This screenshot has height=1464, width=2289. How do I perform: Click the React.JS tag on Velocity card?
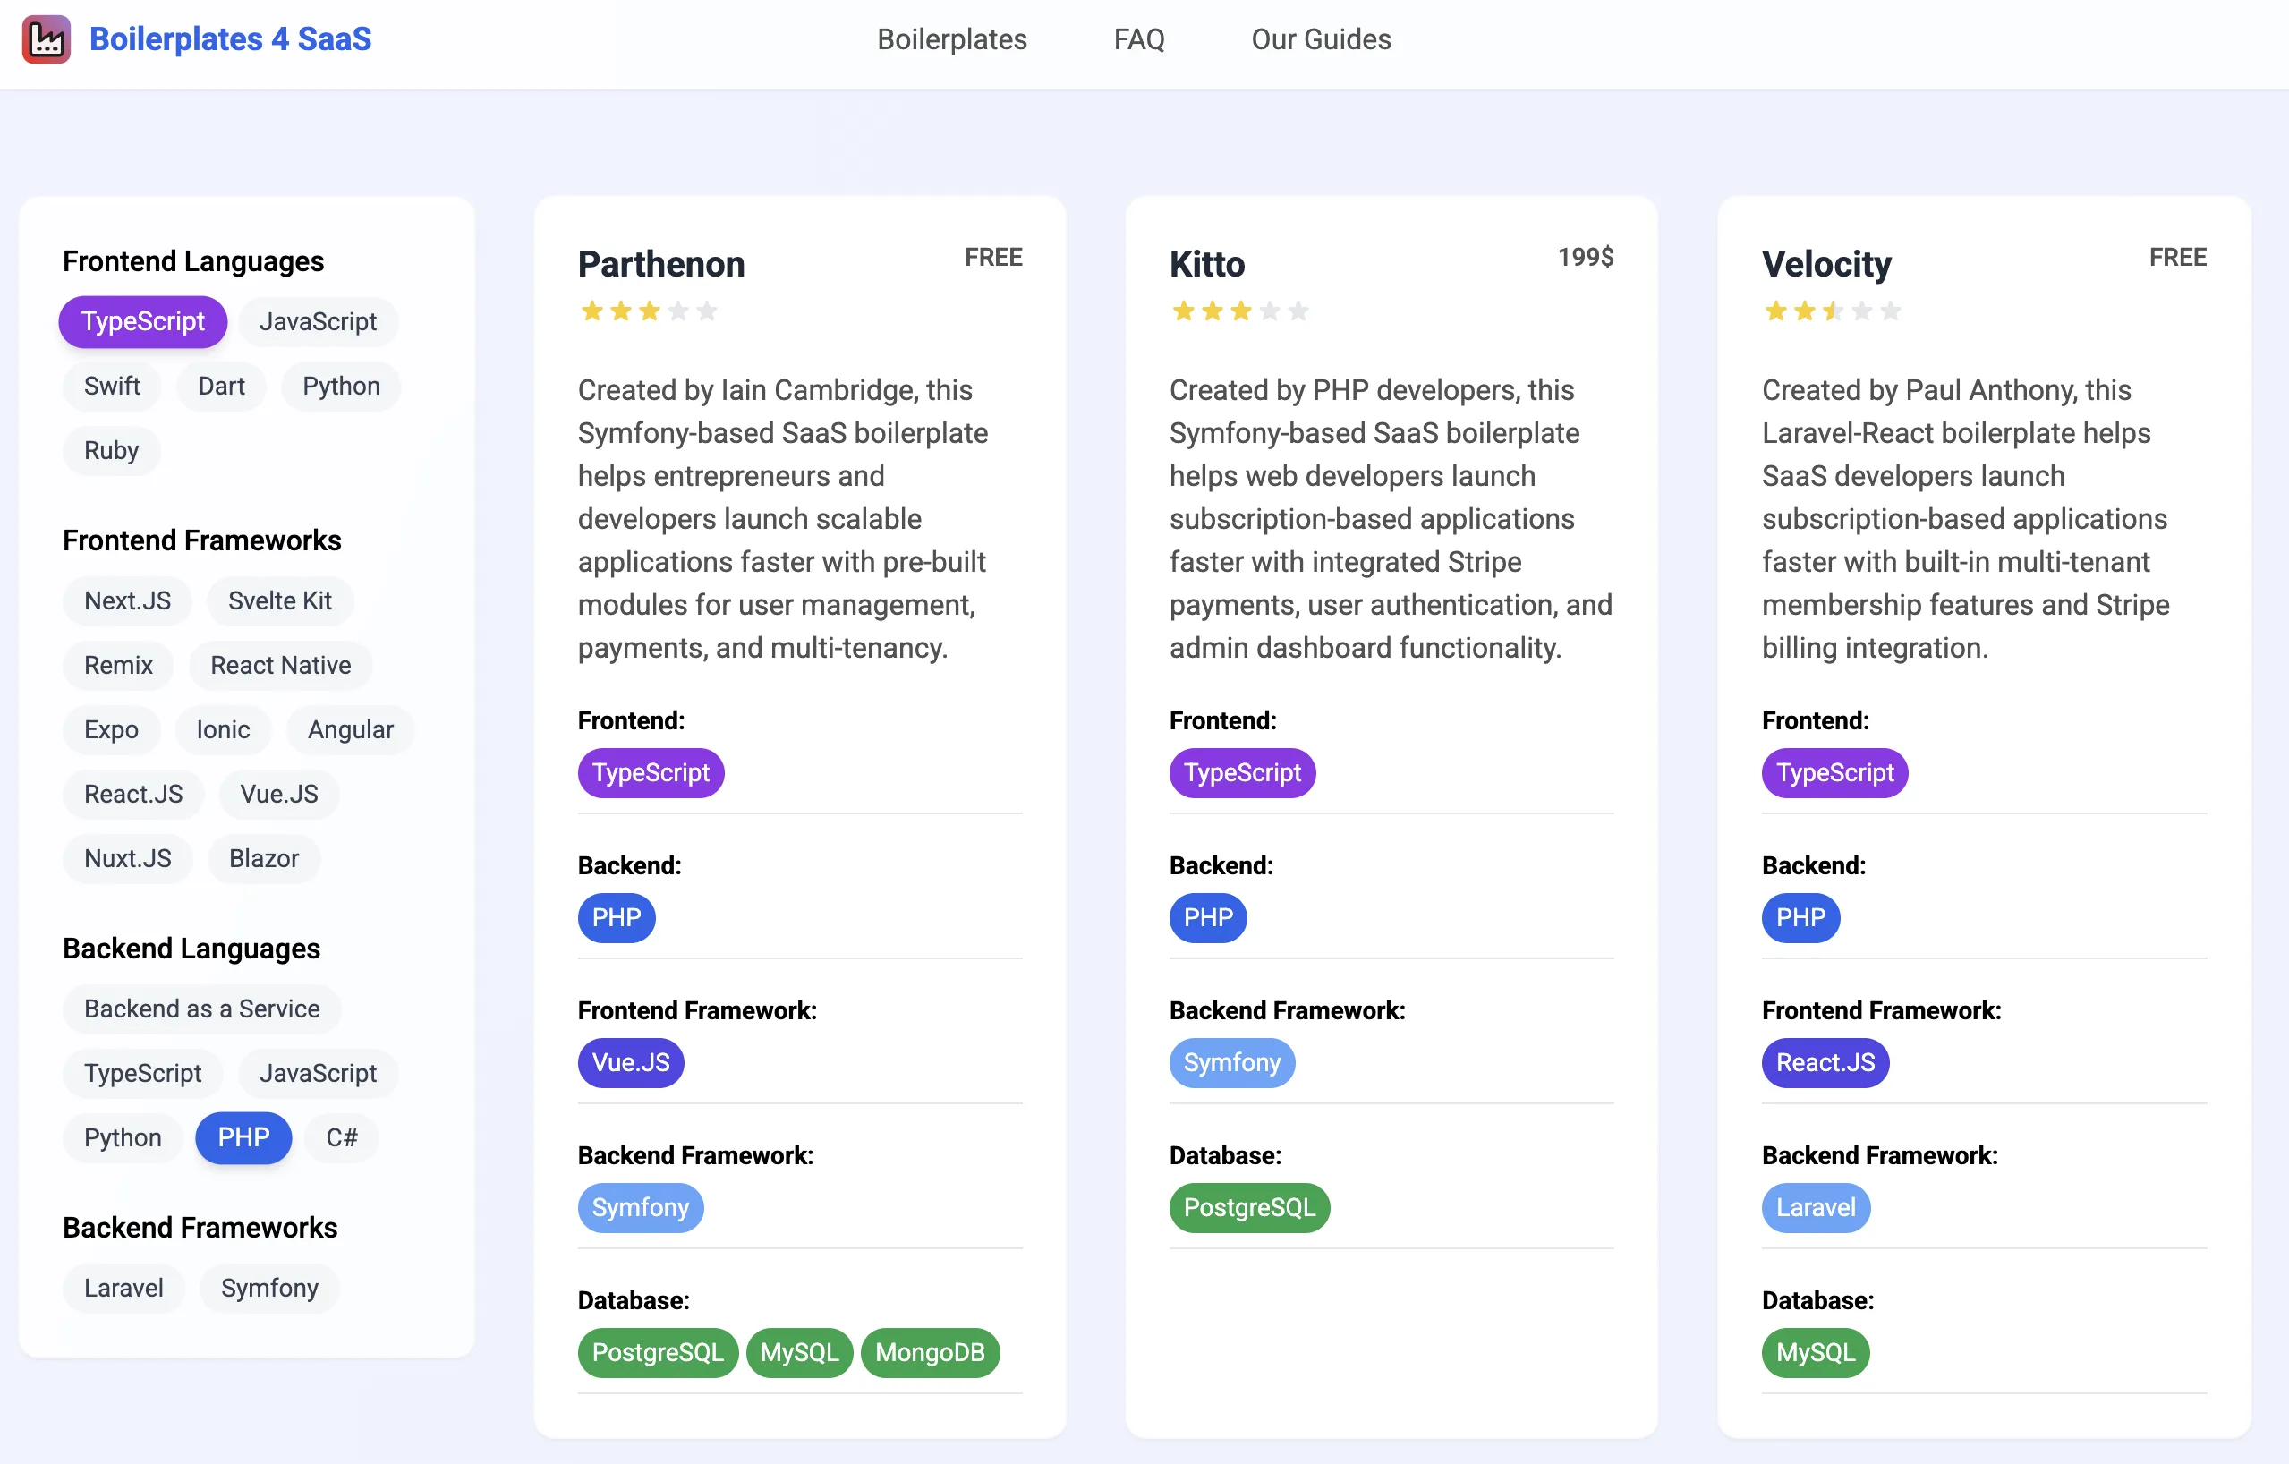(1825, 1062)
